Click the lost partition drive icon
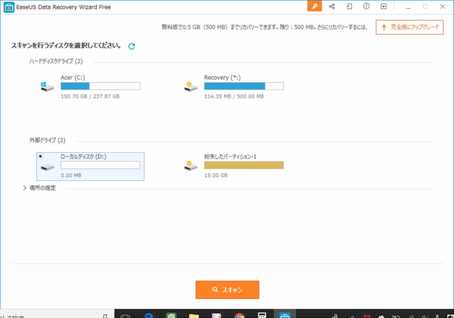 click(191, 165)
